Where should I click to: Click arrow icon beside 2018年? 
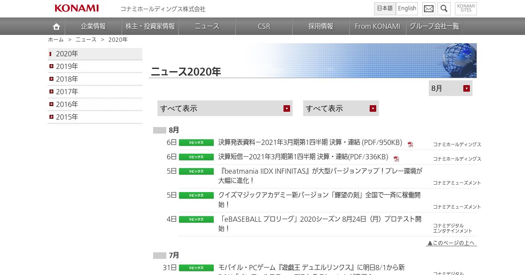(x=52, y=79)
